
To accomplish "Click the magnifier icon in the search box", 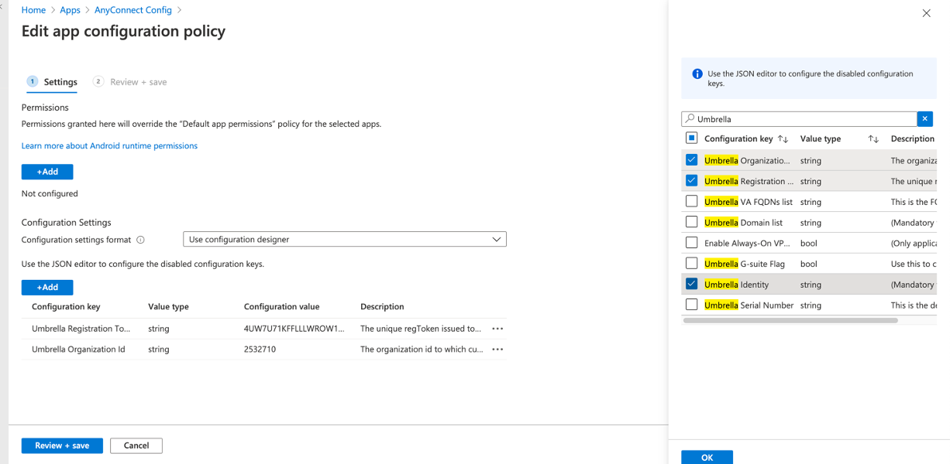I will tap(690, 119).
